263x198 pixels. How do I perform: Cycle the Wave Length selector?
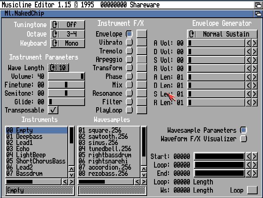(x=58, y=68)
